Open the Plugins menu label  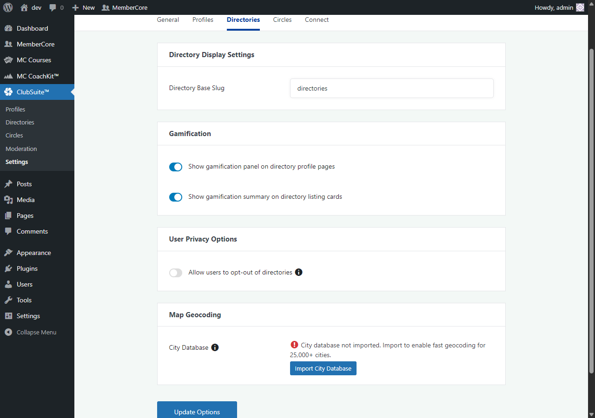point(27,268)
